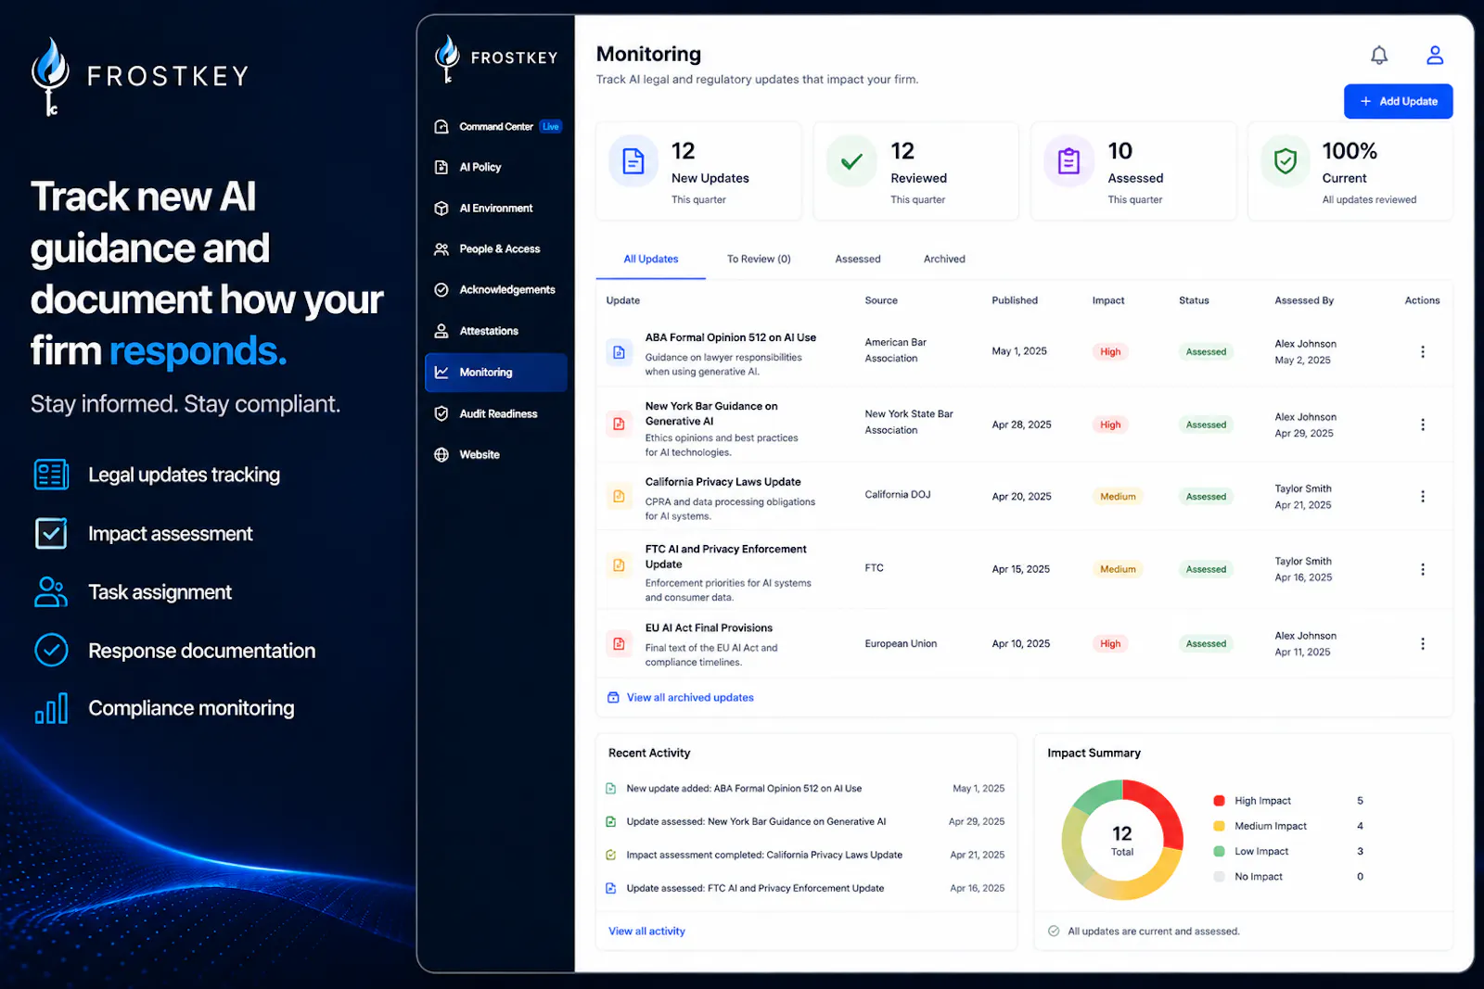This screenshot has height=989, width=1484.
Task: Click High Impact red legend swatch
Action: [1219, 801]
